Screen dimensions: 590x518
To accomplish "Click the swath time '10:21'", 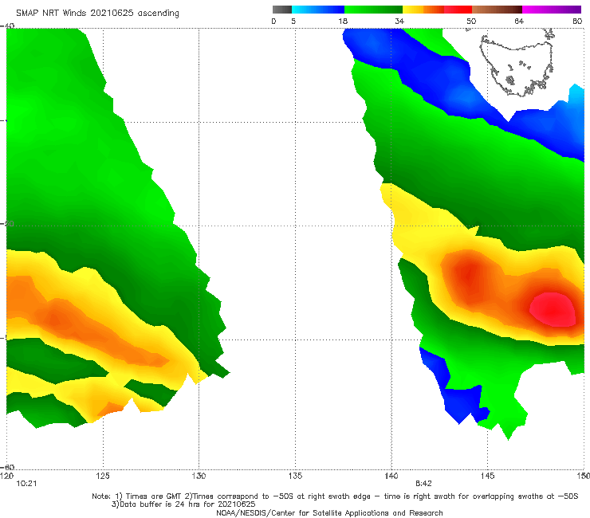I will pyautogui.click(x=26, y=484).
